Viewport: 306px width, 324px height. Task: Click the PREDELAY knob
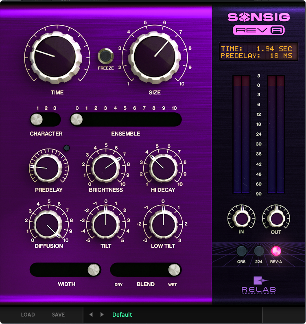click(48, 168)
